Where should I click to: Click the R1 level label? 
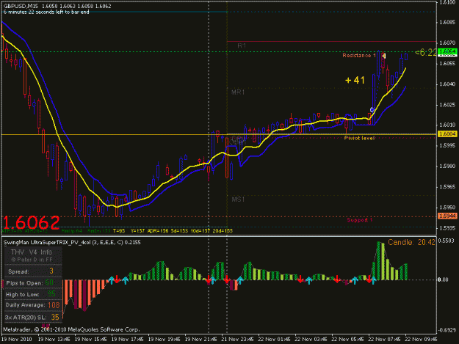[x=242, y=46]
